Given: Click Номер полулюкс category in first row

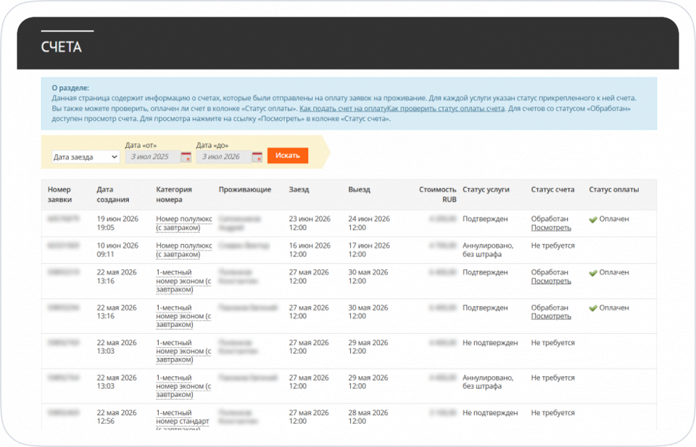Looking at the screenshot, I should coord(183,223).
